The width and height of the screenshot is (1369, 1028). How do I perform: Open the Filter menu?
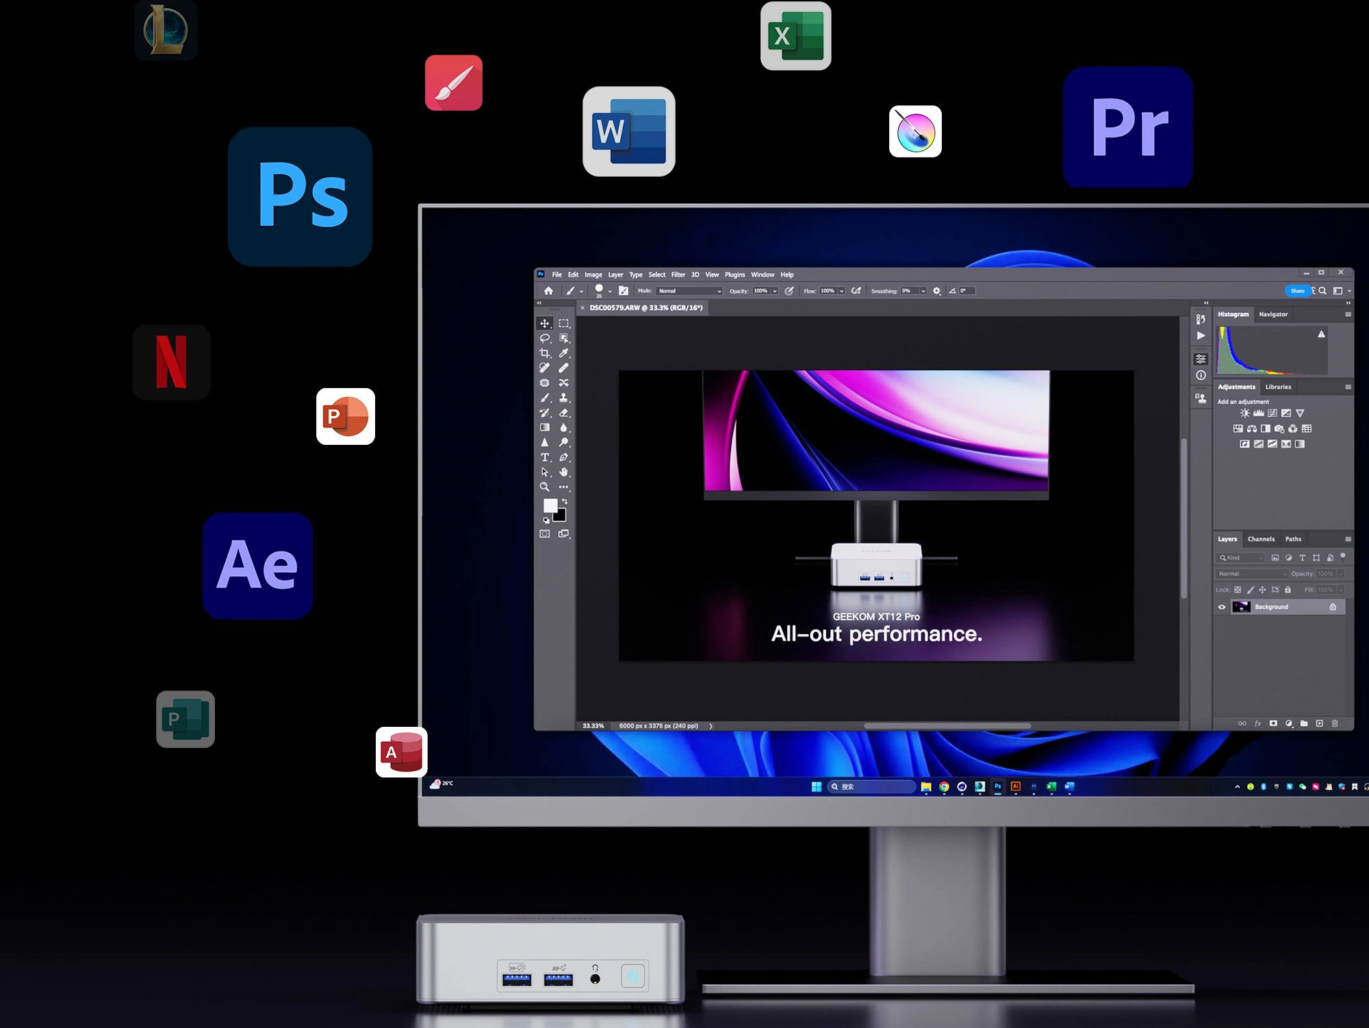pyautogui.click(x=678, y=274)
